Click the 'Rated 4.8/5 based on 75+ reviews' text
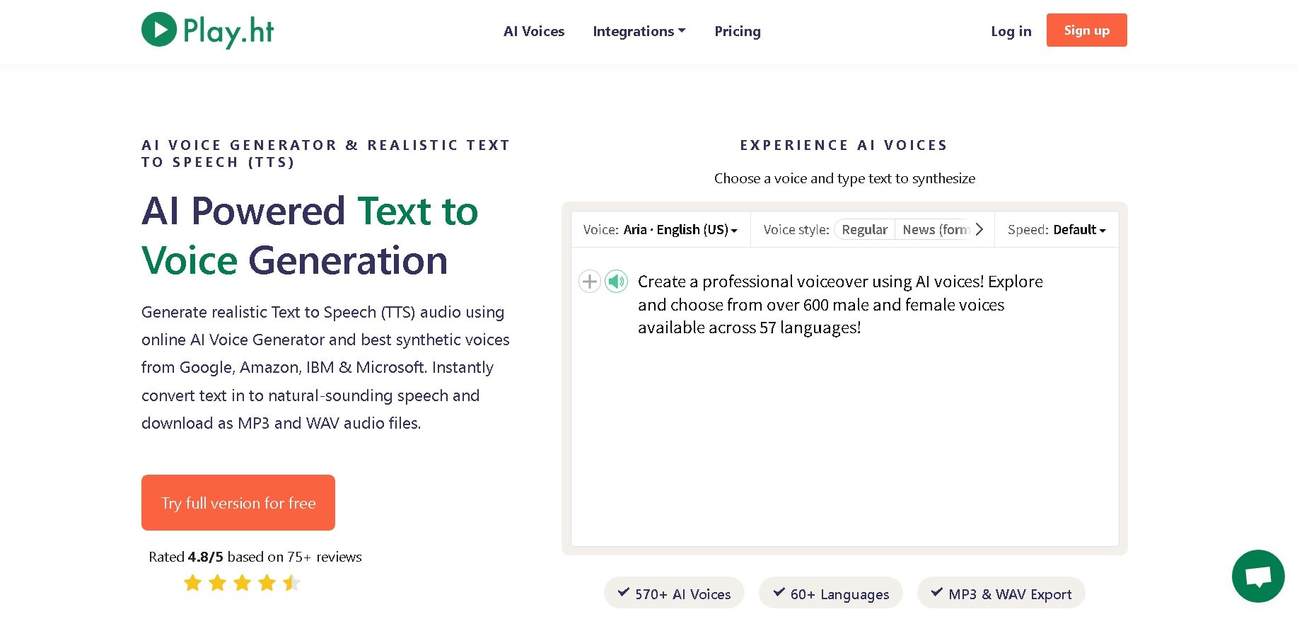 255,557
